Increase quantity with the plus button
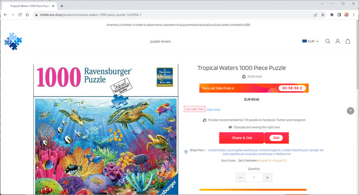 (x=268, y=178)
